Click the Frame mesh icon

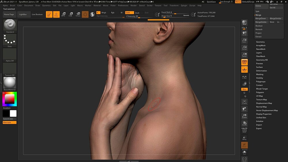point(244,102)
